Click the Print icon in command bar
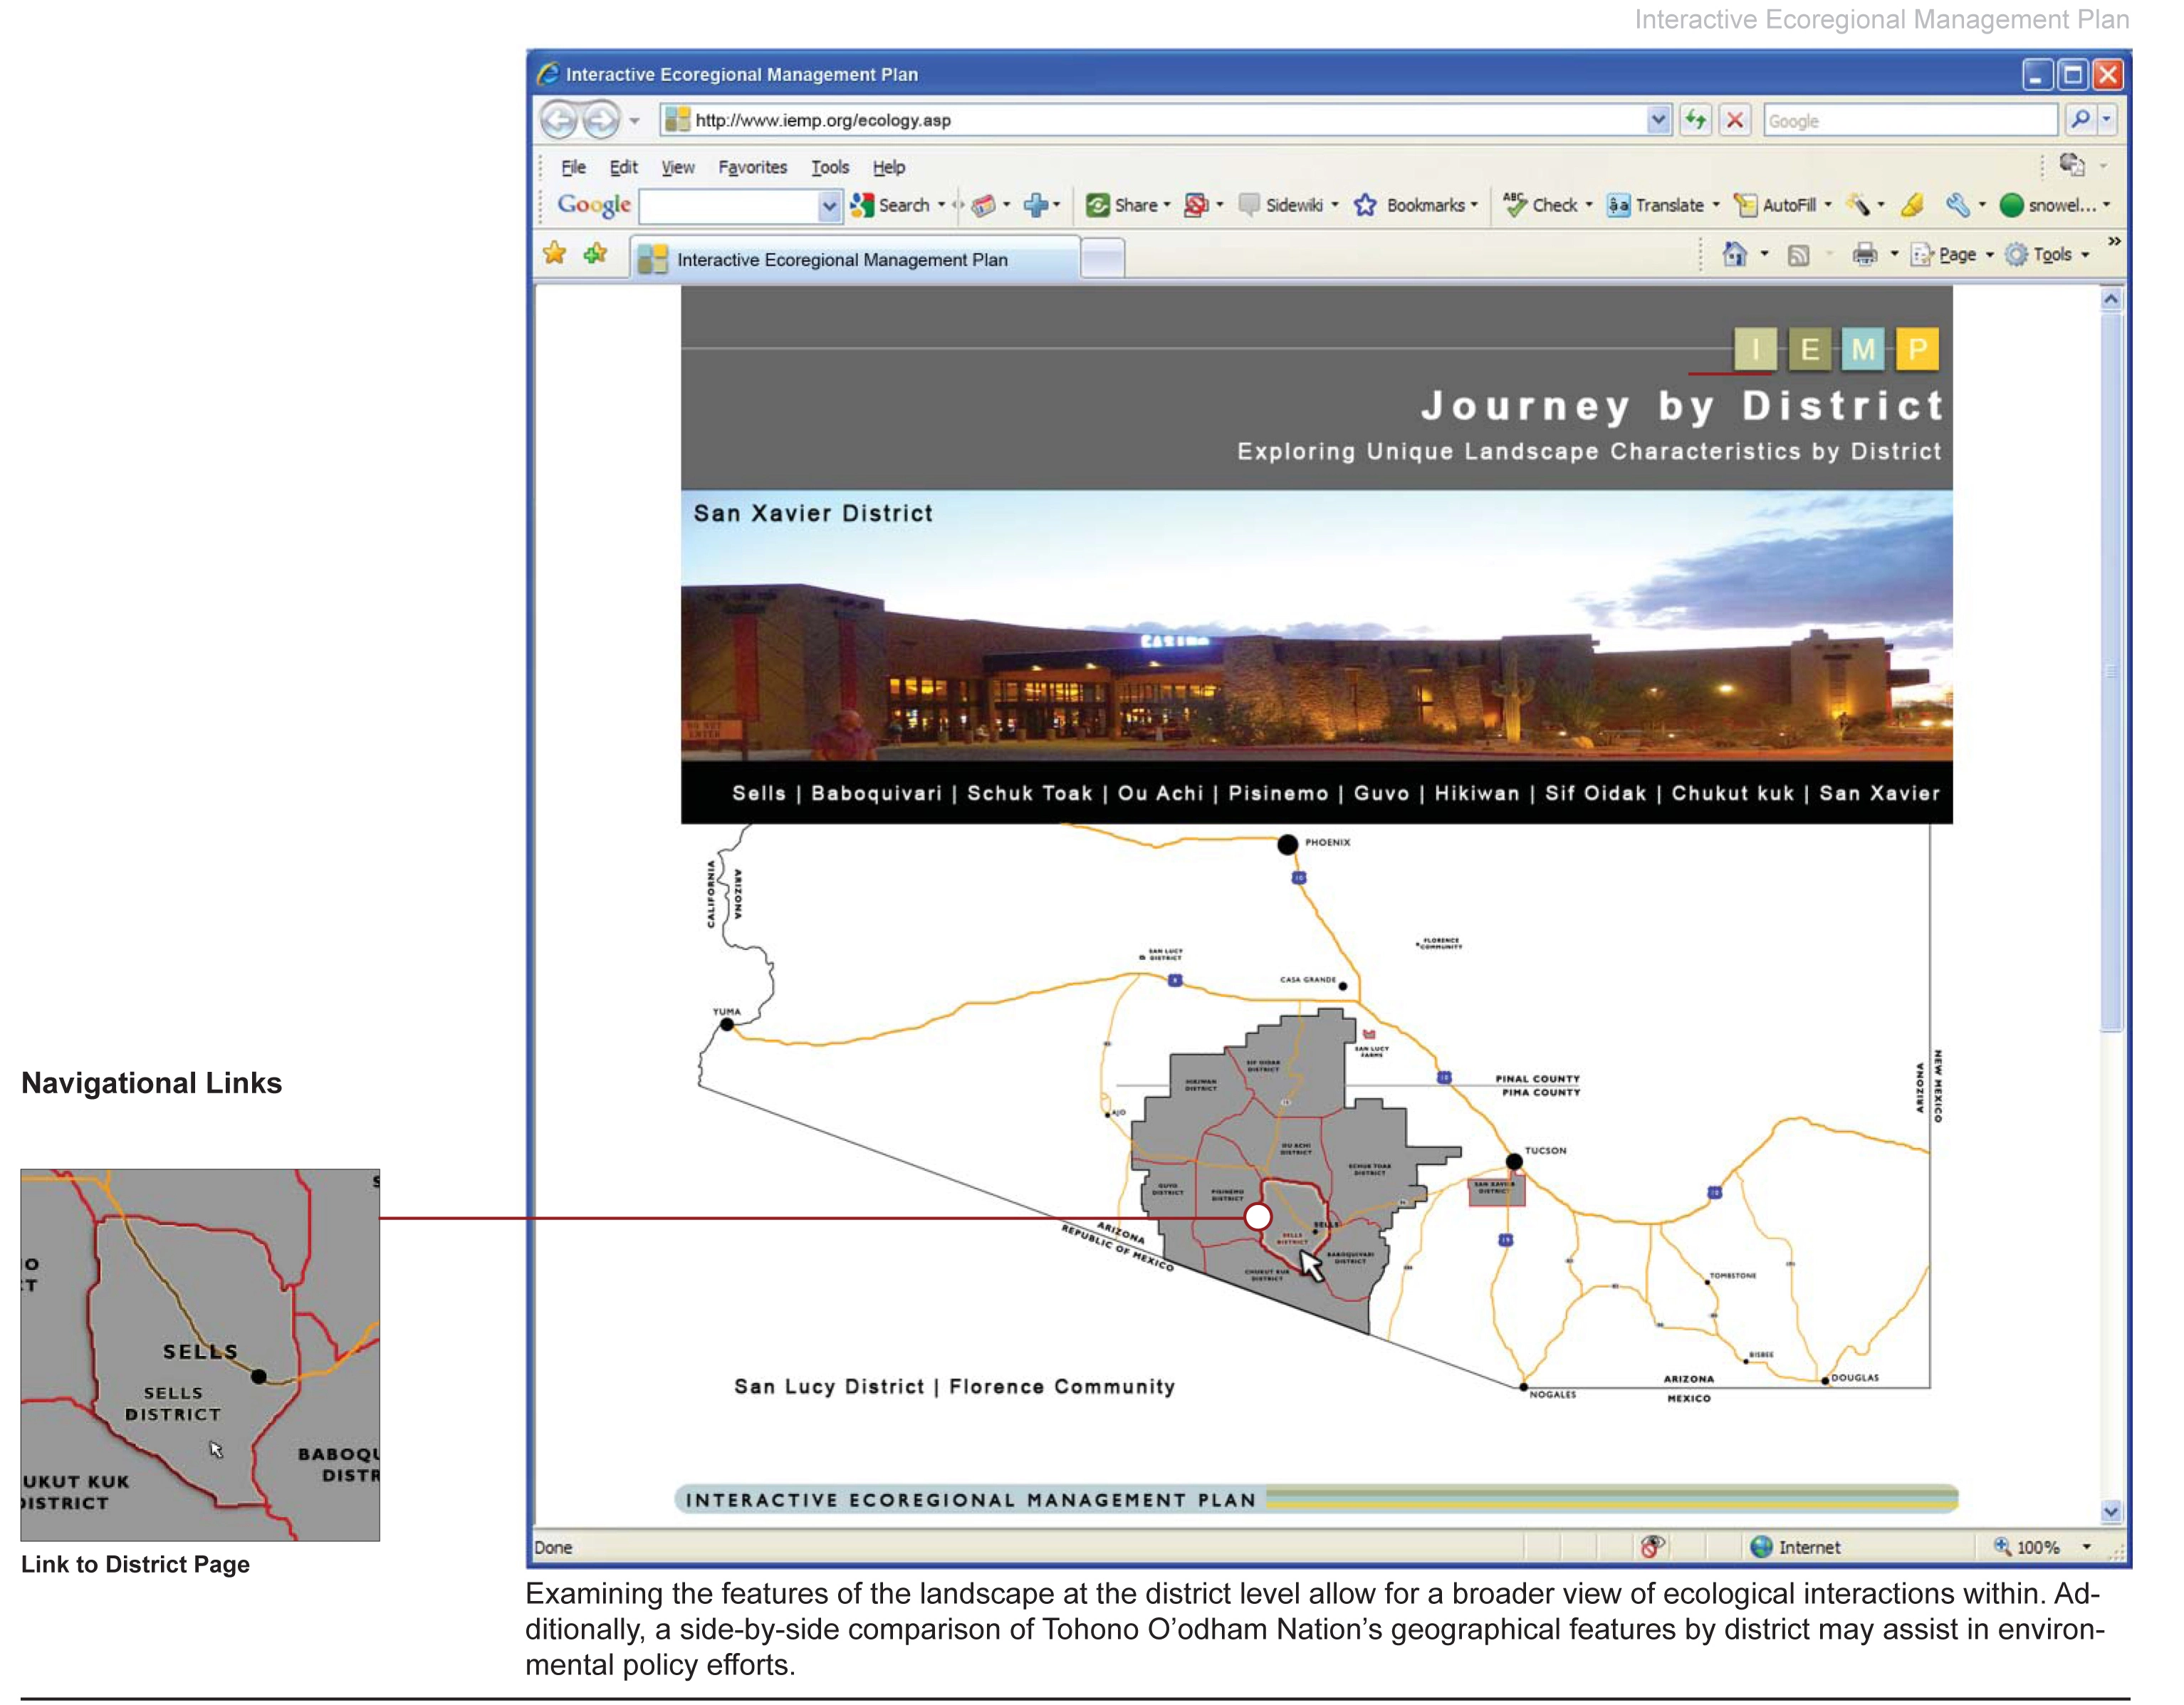 coord(1864,255)
